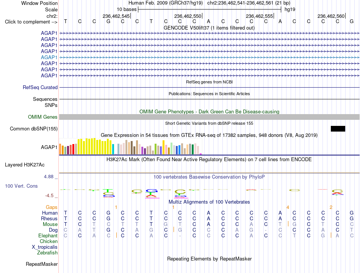Click the 100 Vert. Cons label
Screen dimensions: 360x273
click(21, 186)
